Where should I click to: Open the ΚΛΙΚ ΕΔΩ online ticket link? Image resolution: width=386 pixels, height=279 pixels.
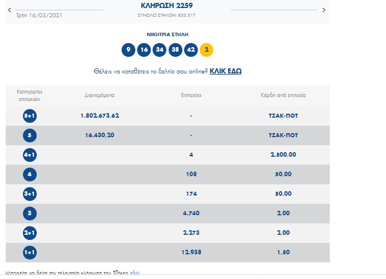coord(225,71)
